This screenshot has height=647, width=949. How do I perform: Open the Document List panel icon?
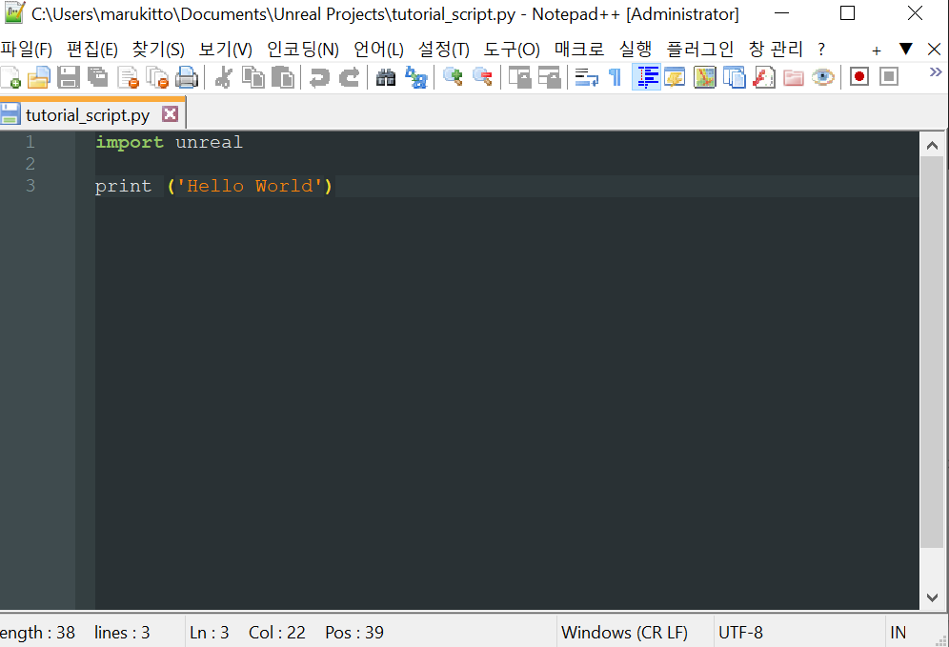735,77
